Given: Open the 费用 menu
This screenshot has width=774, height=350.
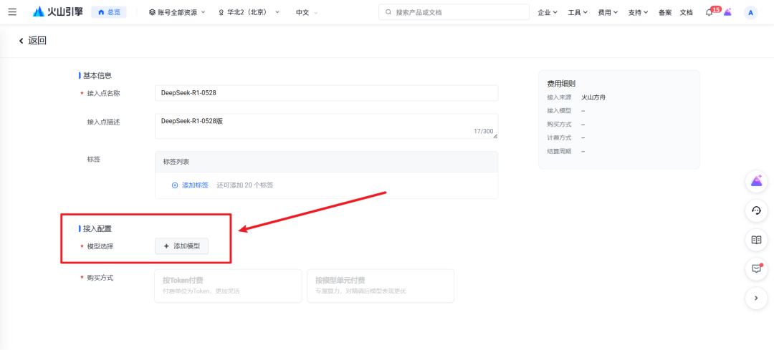Looking at the screenshot, I should [x=608, y=12].
